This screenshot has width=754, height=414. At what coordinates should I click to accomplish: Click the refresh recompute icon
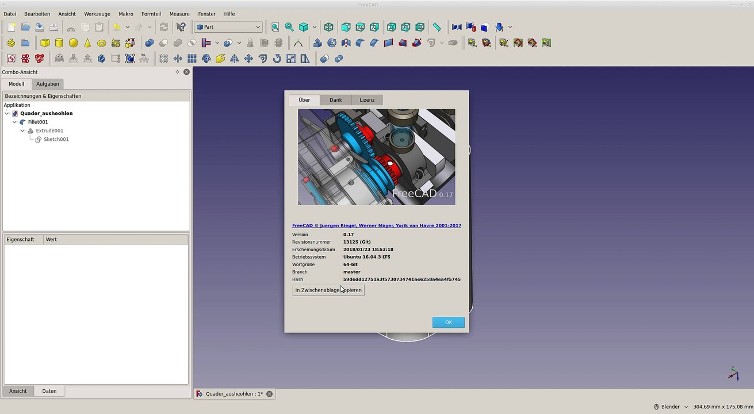(x=164, y=27)
